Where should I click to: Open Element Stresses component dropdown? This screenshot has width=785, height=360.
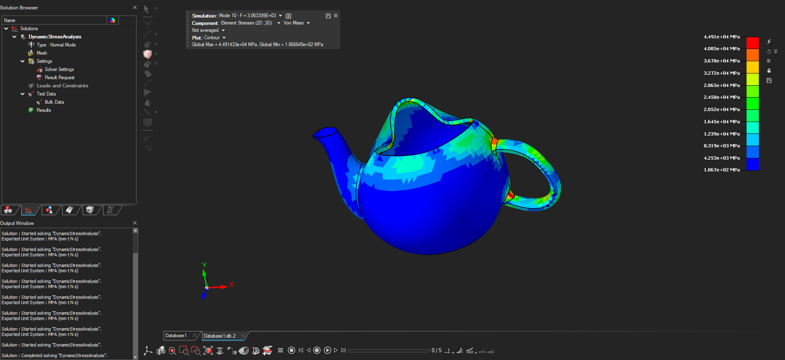click(279, 23)
